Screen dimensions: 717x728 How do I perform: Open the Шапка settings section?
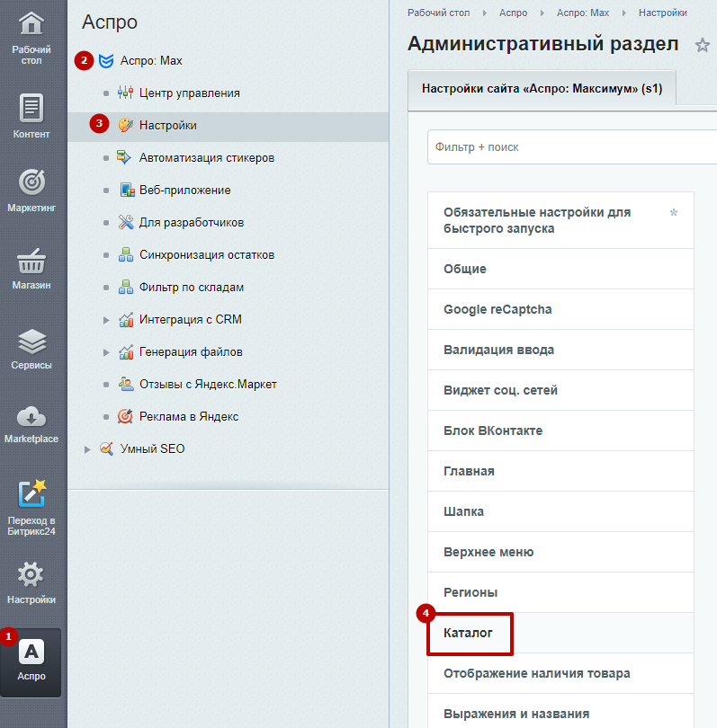(560, 511)
